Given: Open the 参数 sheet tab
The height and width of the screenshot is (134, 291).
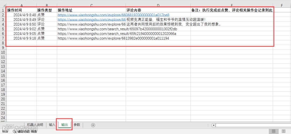Looking at the screenshot, I should tap(77, 125).
